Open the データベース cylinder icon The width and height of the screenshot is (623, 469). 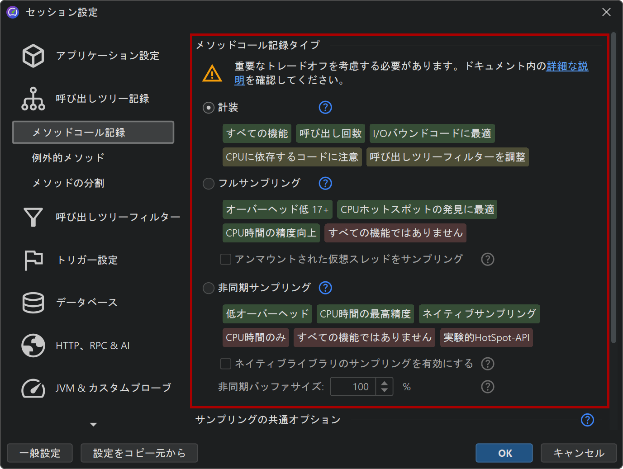tap(33, 303)
